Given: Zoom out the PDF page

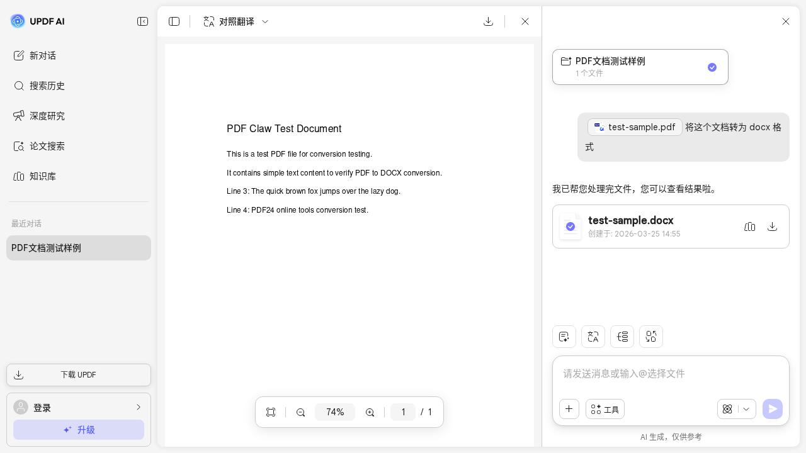Looking at the screenshot, I should [301, 412].
